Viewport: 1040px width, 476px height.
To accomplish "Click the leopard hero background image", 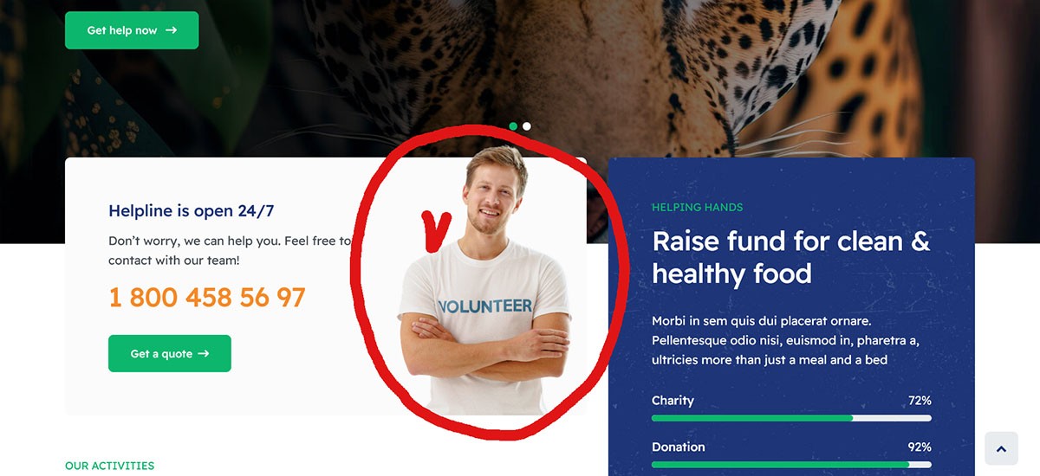I will pyautogui.click(x=693, y=69).
